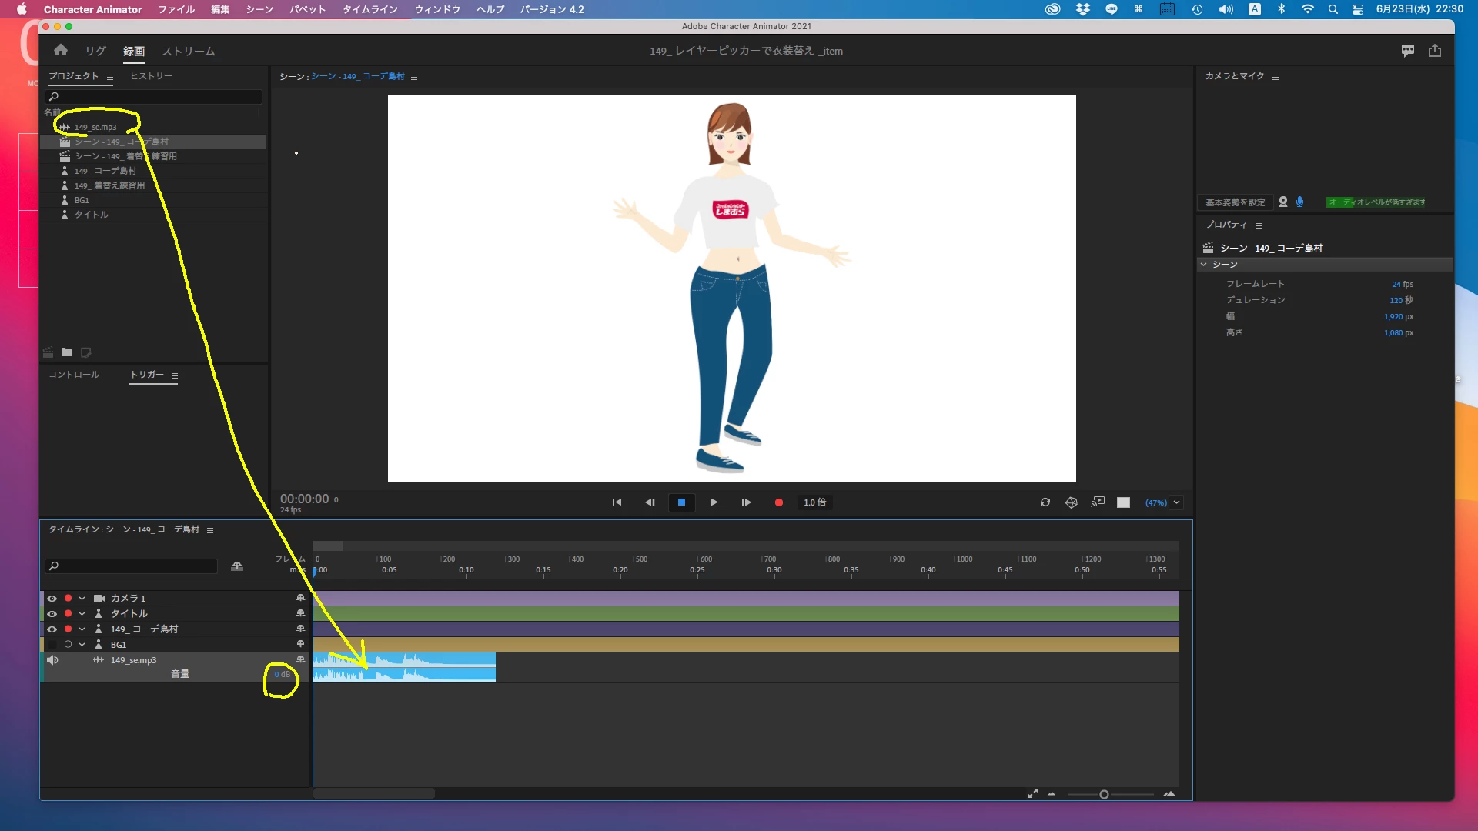
Task: Click the share export icon top right
Action: pos(1434,51)
